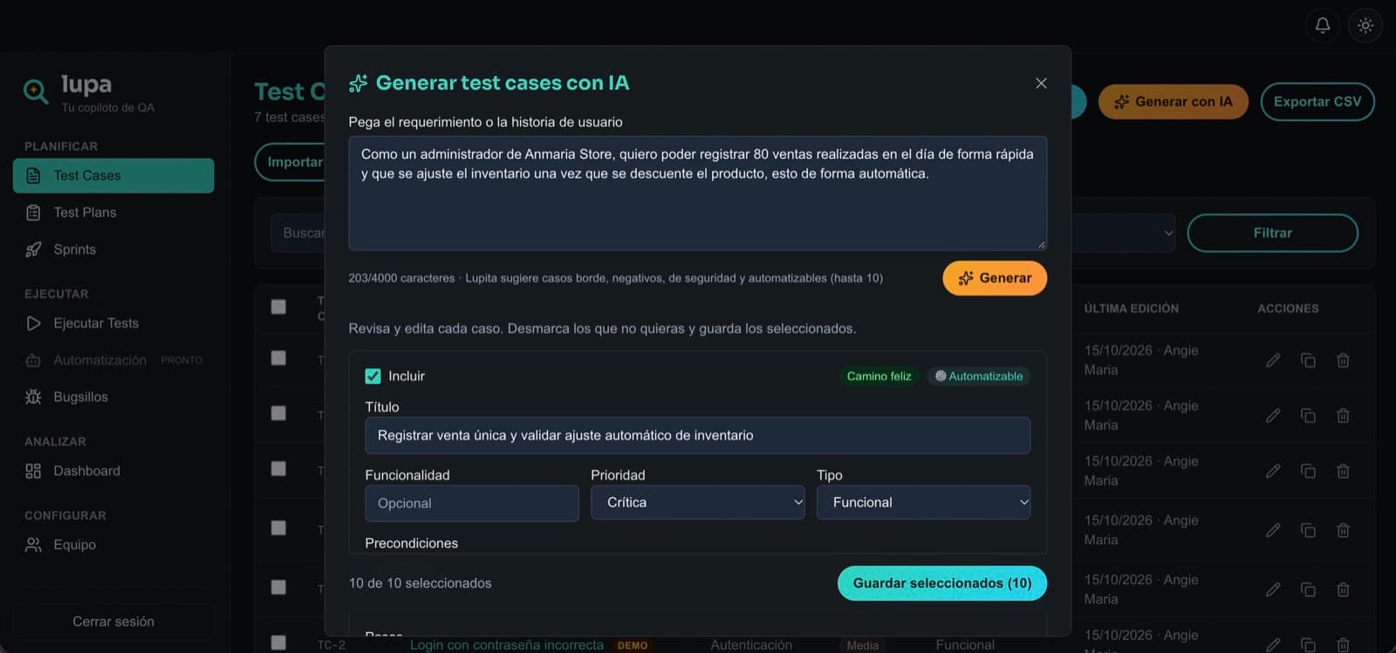Click Guardar seleccionados (10)

[x=942, y=583]
